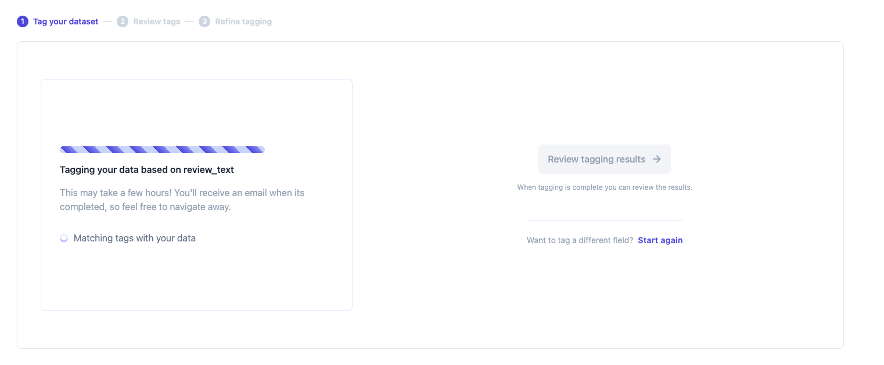The image size is (884, 365).
Task: Click the heading Tagging your data based on review_text
Action: [147, 170]
